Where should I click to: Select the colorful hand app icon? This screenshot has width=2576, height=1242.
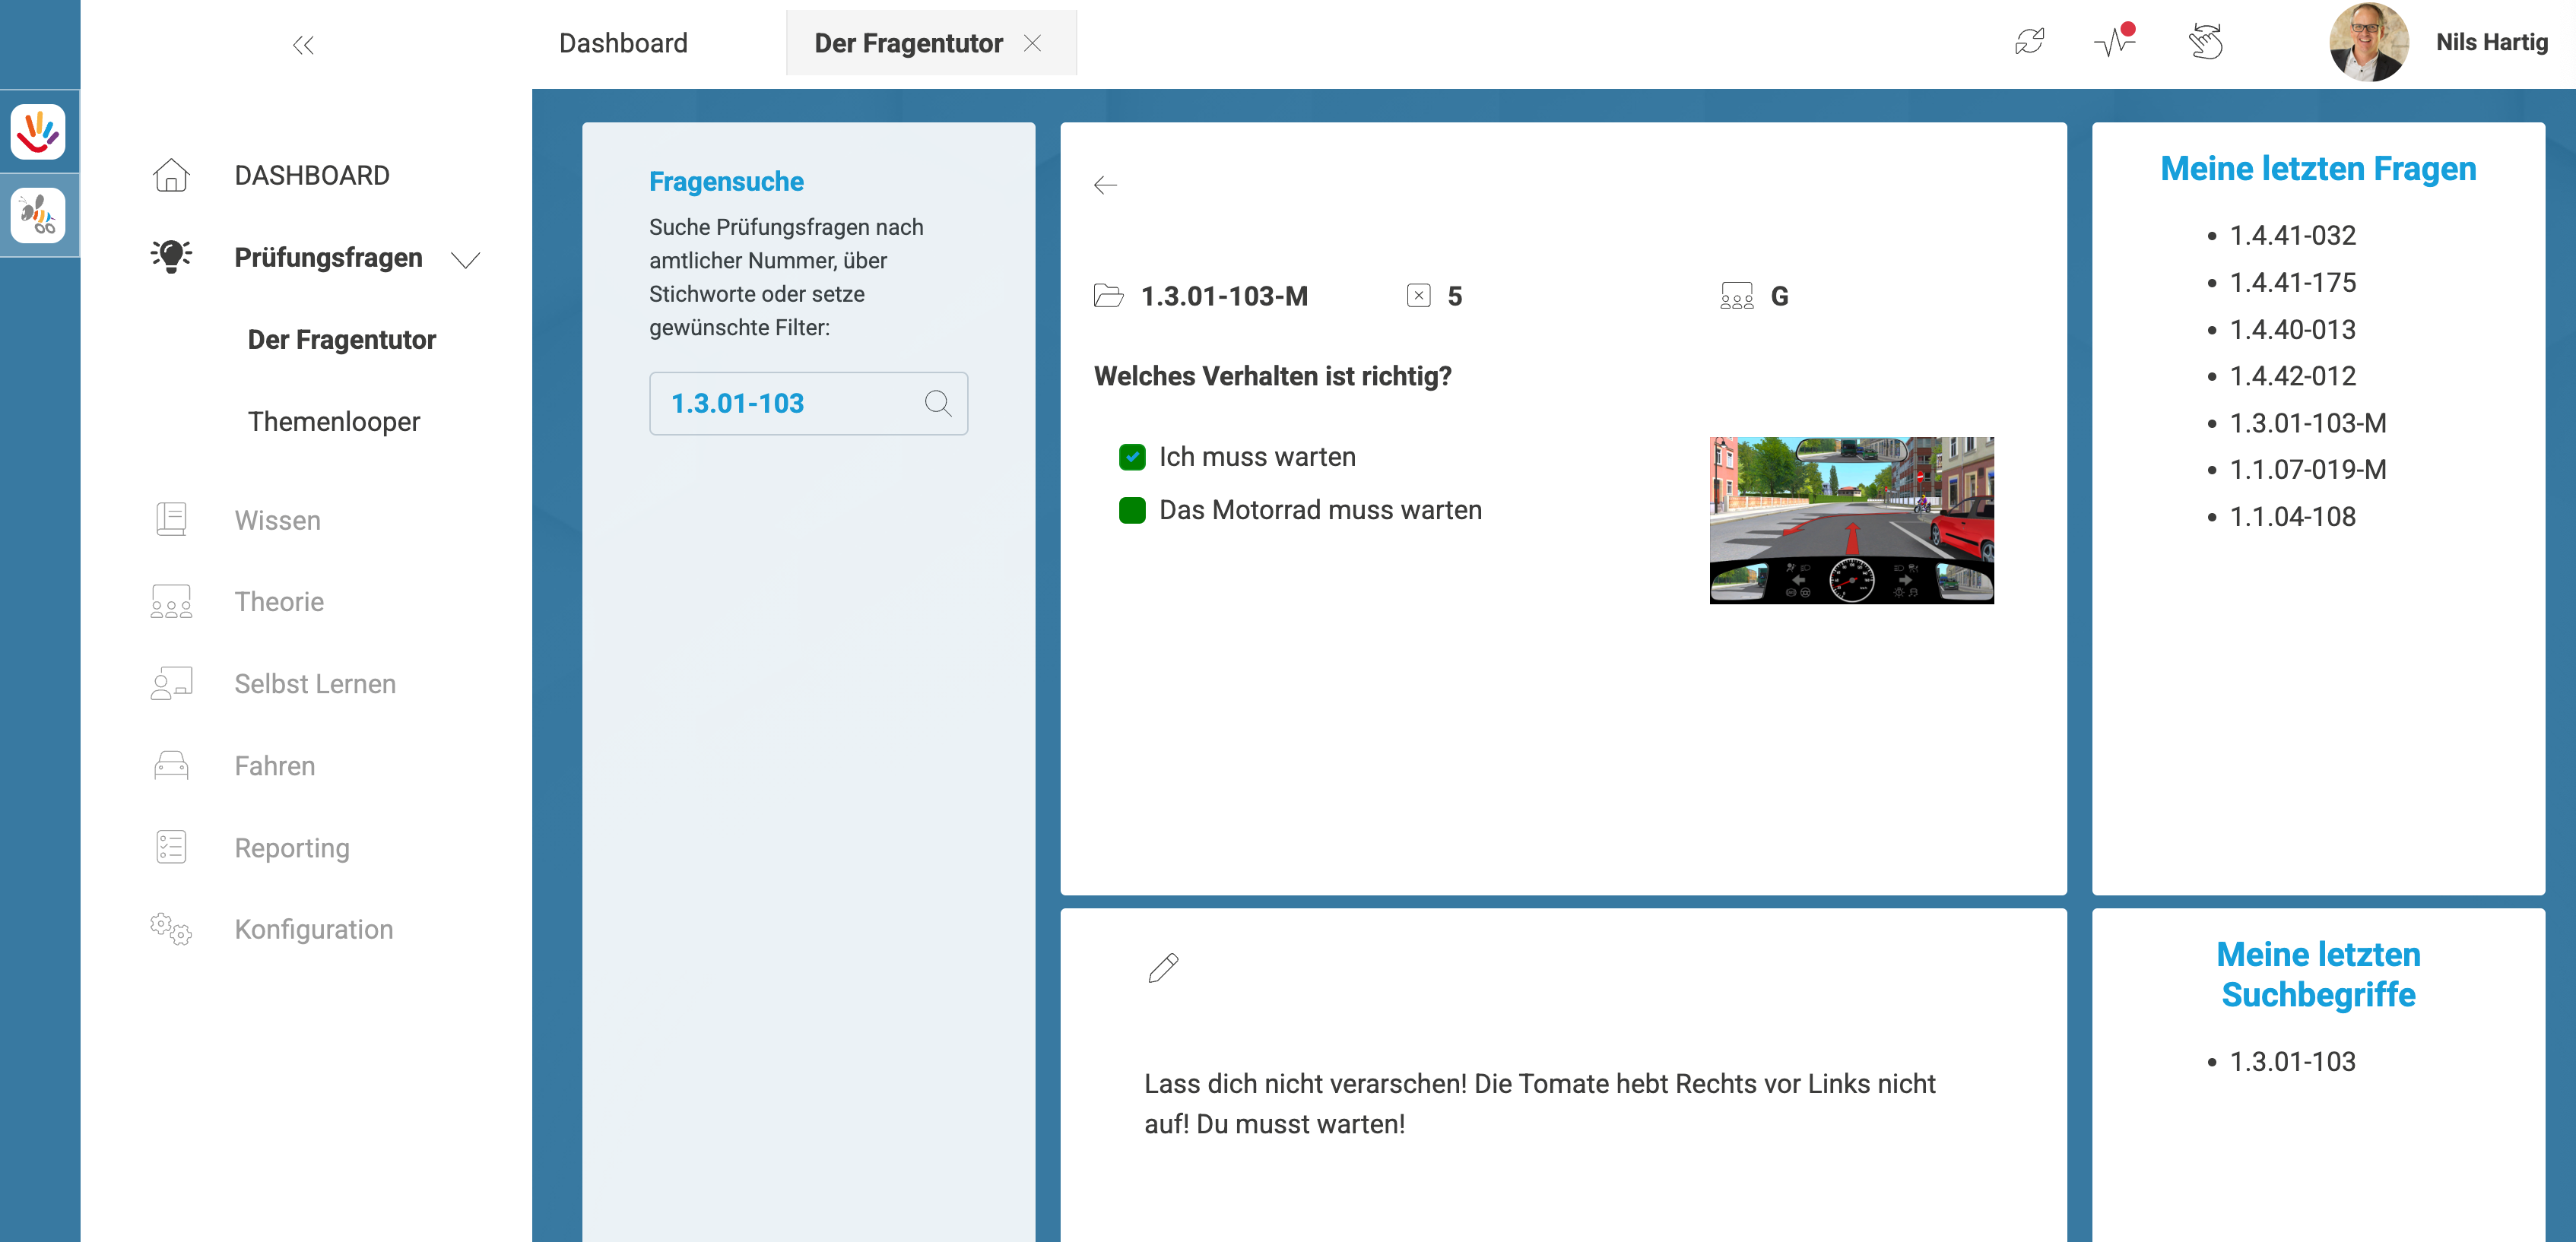pyautogui.click(x=38, y=132)
